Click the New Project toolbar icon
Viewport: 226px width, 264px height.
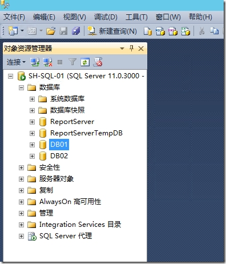(x=13, y=31)
